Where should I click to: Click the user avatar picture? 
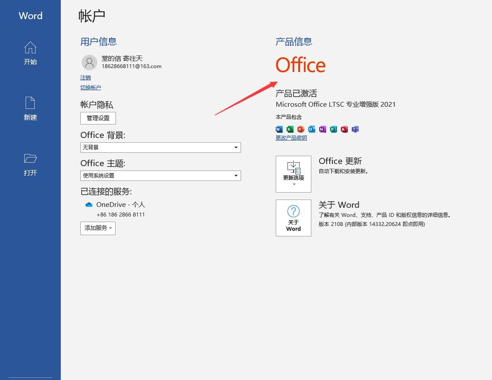[89, 62]
